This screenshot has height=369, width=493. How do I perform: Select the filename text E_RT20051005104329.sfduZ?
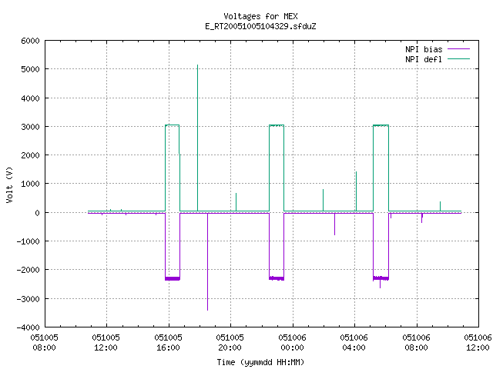[x=260, y=26]
